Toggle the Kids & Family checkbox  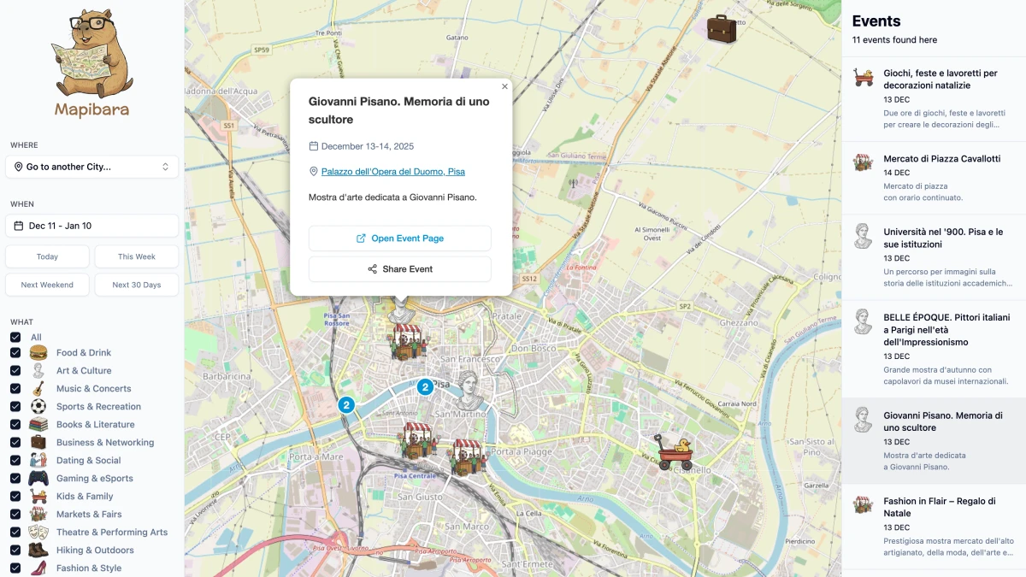(15, 497)
